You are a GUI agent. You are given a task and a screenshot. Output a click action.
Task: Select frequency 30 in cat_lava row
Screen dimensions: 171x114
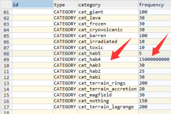tap(155, 18)
